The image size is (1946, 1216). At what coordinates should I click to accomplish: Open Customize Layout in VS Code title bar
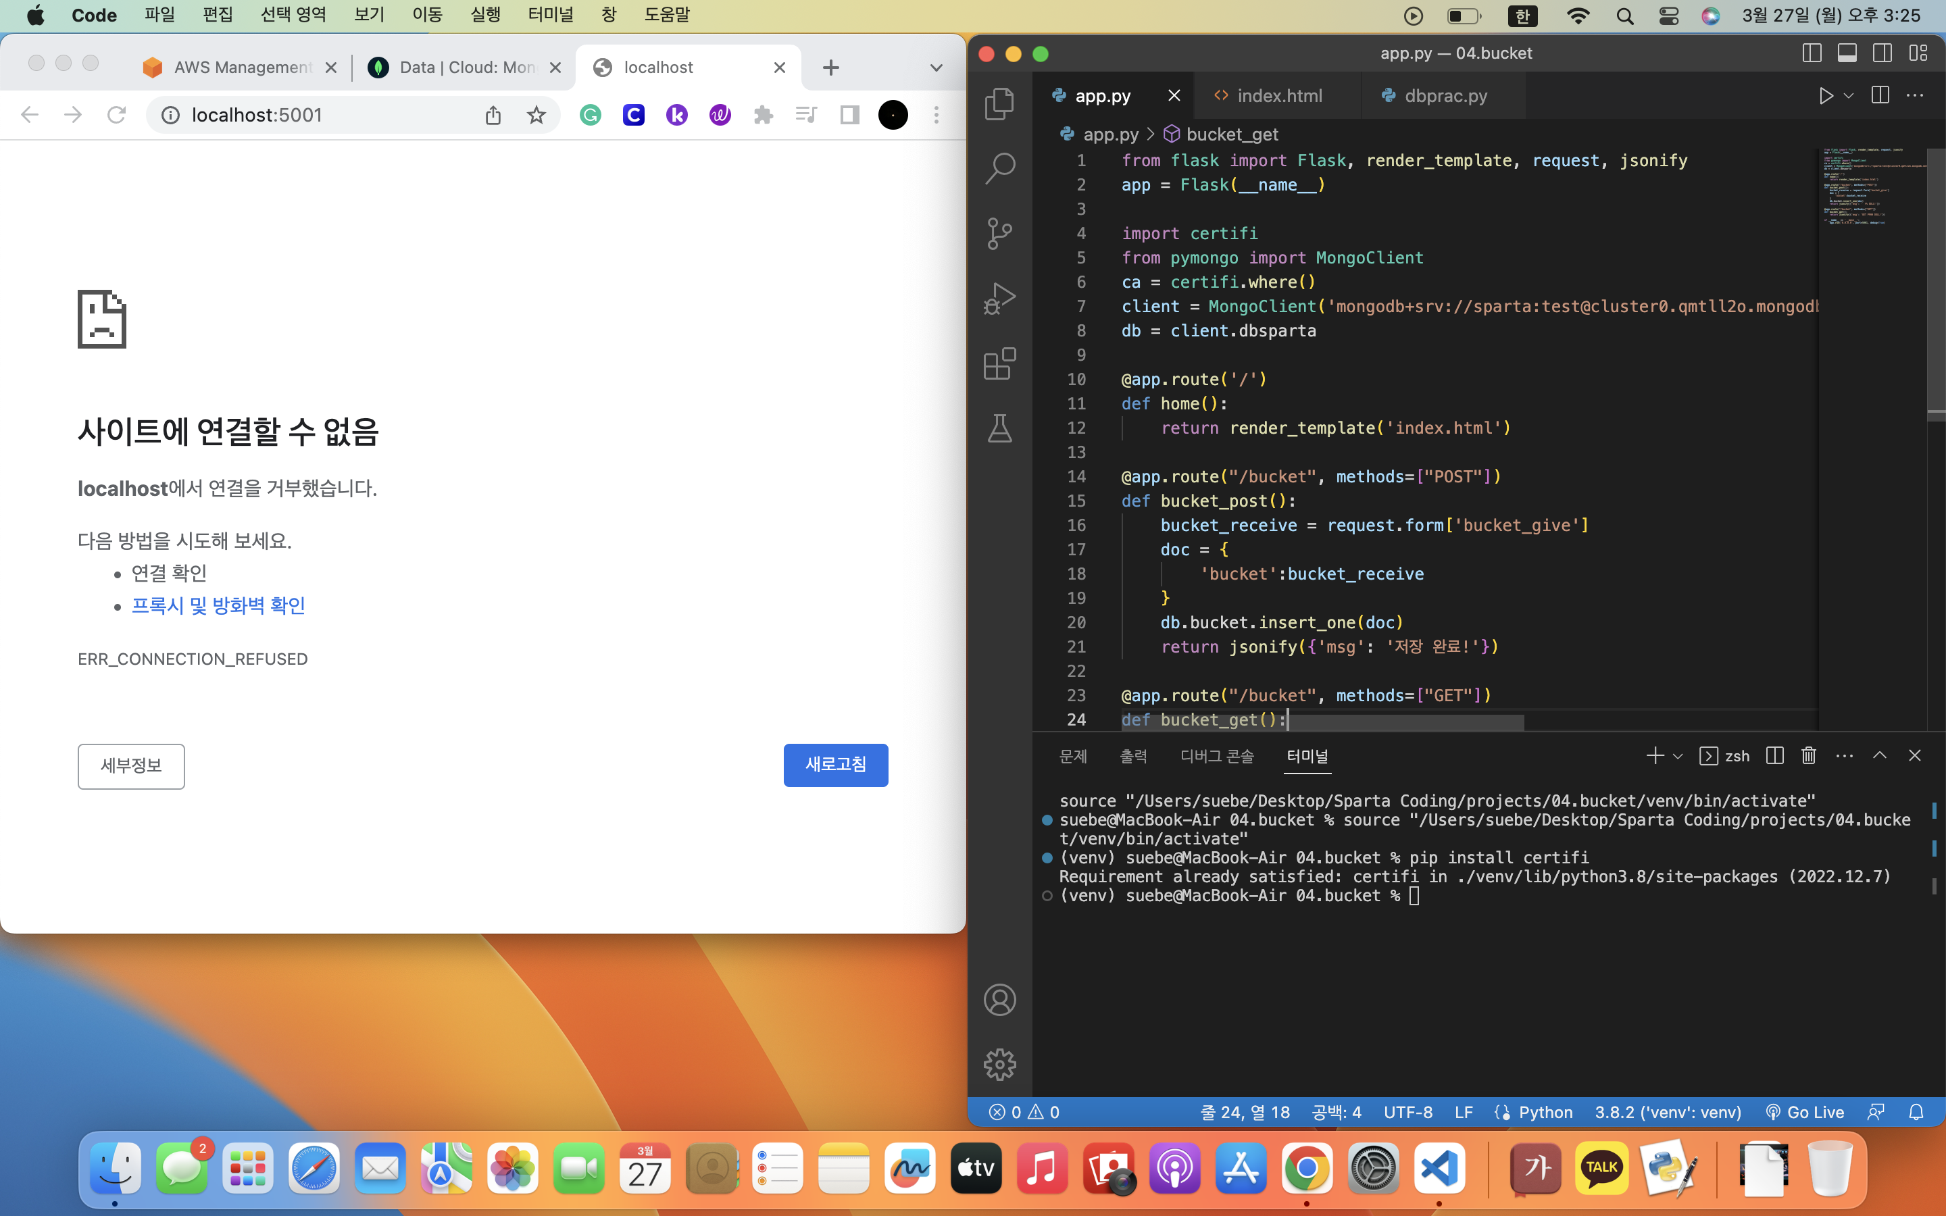click(x=1918, y=53)
